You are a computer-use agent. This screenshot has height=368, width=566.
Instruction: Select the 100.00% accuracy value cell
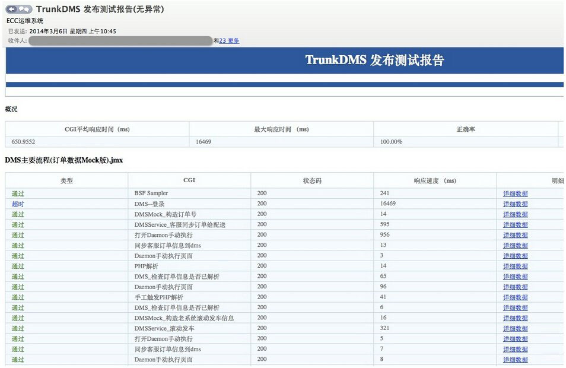pos(391,142)
